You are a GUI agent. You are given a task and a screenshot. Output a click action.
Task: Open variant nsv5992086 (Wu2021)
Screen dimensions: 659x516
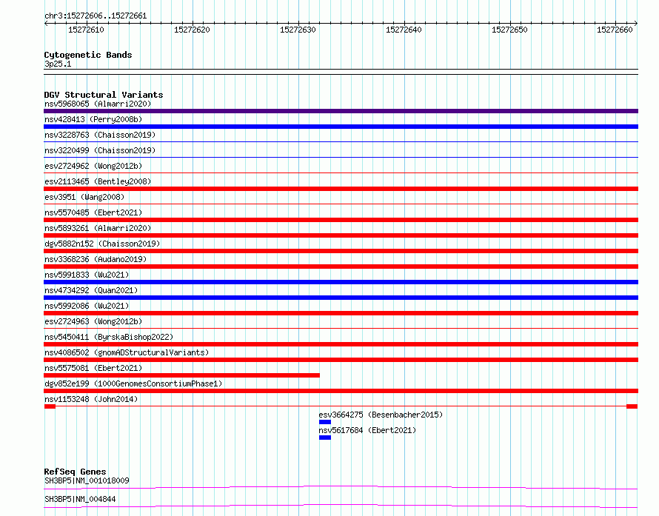point(87,306)
